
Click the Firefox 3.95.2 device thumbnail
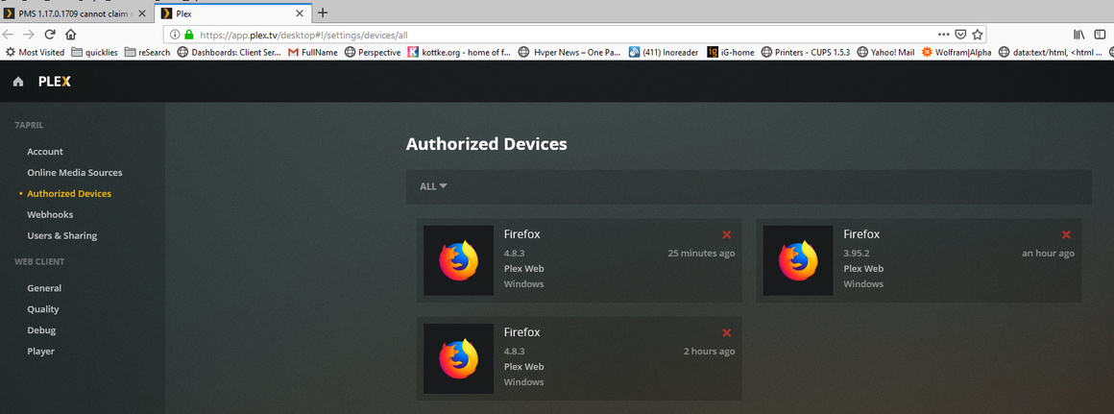798,260
